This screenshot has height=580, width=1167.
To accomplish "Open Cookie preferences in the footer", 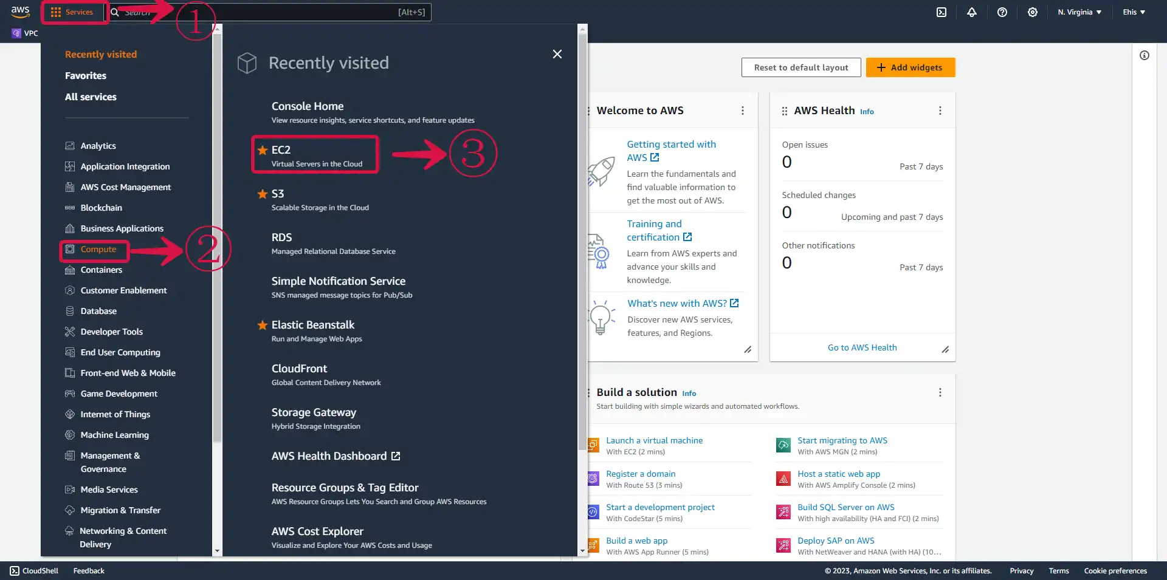I will click(1115, 571).
